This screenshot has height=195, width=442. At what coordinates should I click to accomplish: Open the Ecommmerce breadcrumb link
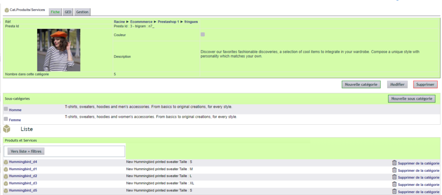pos(141,22)
